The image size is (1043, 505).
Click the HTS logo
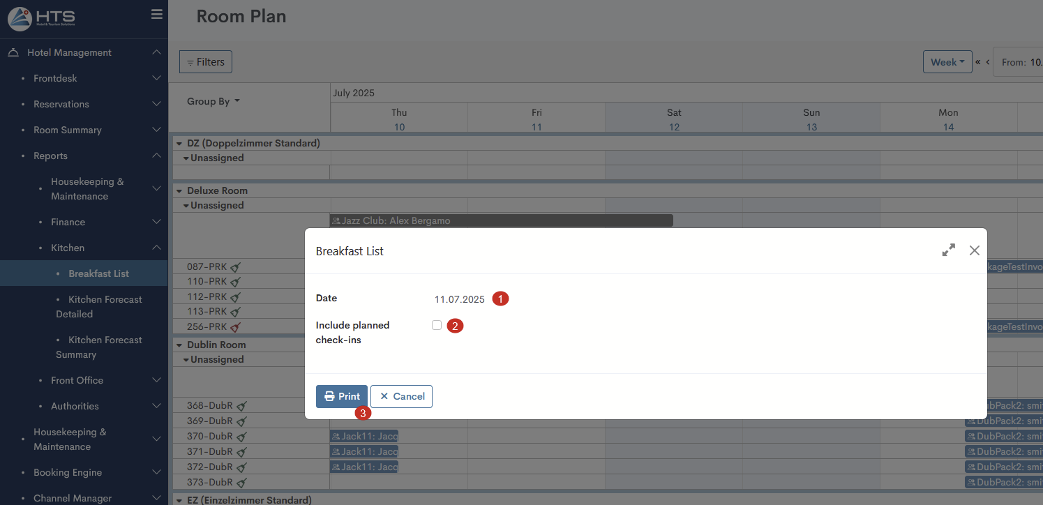(42, 19)
